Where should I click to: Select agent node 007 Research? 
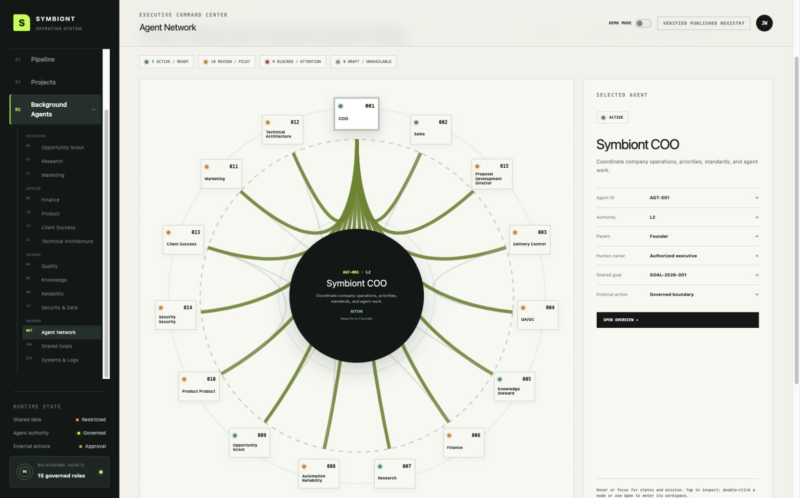(x=394, y=473)
